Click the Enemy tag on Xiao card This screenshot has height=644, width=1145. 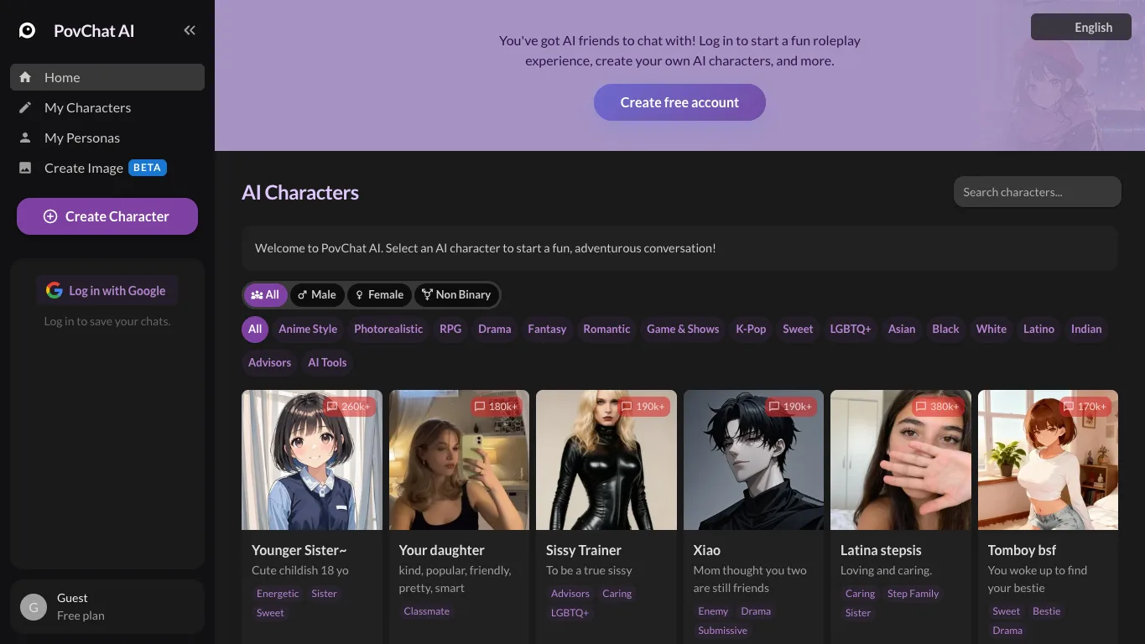[x=713, y=611]
